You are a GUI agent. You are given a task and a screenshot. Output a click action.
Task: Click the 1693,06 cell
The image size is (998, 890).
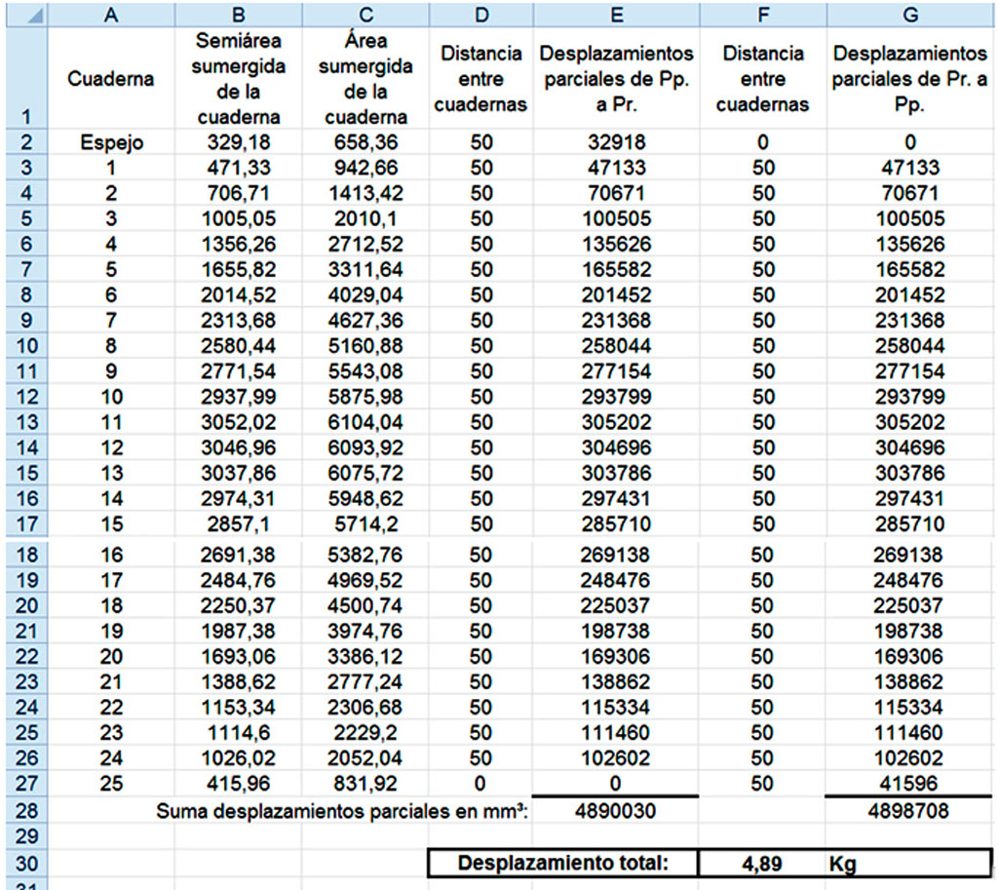click(x=238, y=656)
